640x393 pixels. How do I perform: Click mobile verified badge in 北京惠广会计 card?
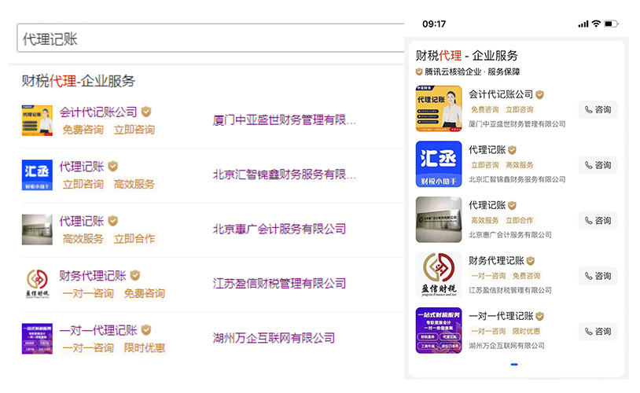tap(513, 205)
